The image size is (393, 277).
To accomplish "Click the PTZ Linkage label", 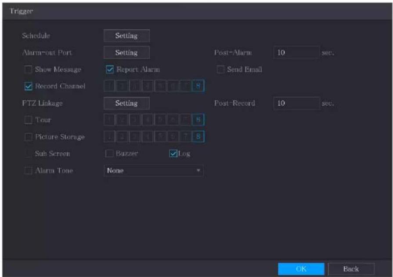I will 42,103.
